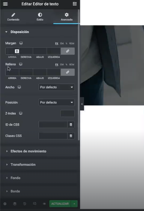The image size is (144, 211).
Task: Click the jacket image in preview
Action: coord(112,65)
